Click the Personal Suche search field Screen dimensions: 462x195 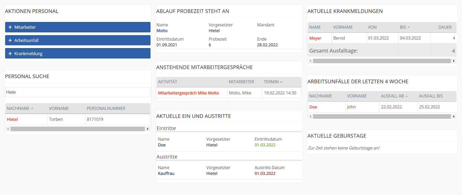(78, 92)
